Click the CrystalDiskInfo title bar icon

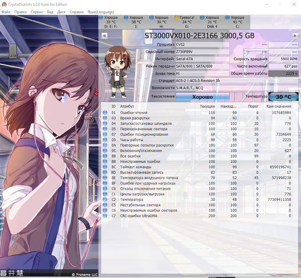coord(4,4)
